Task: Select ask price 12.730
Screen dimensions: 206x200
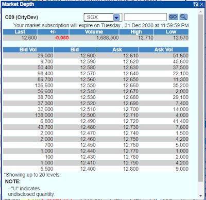Action: (131, 127)
